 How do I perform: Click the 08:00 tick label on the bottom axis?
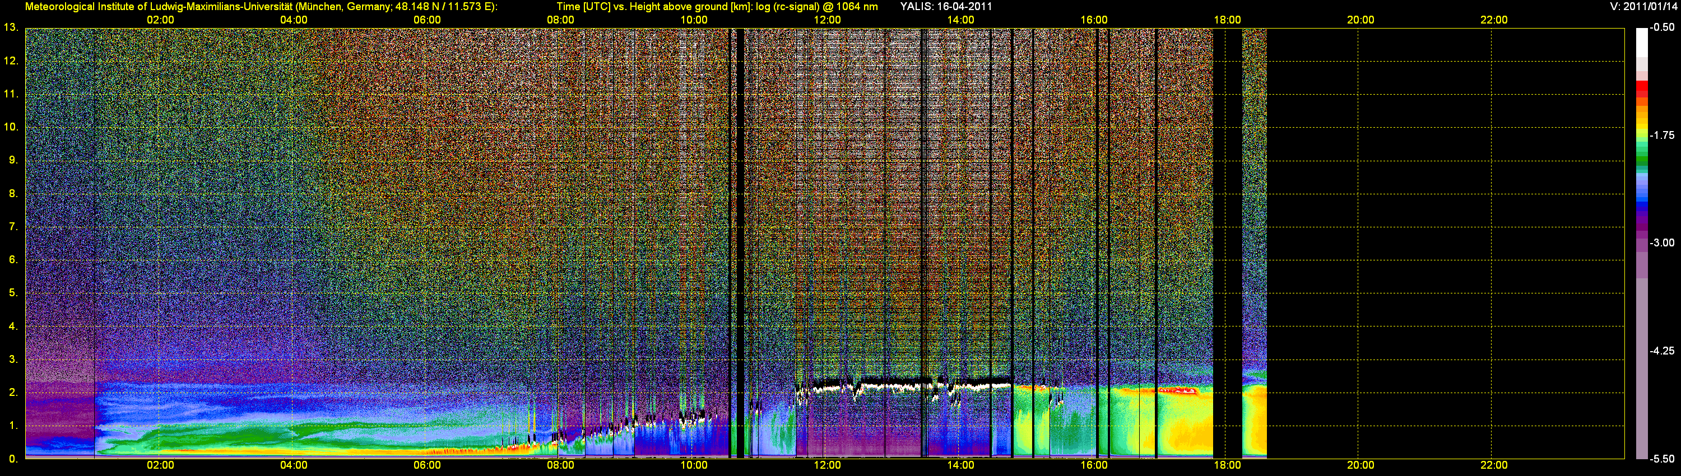click(x=560, y=465)
